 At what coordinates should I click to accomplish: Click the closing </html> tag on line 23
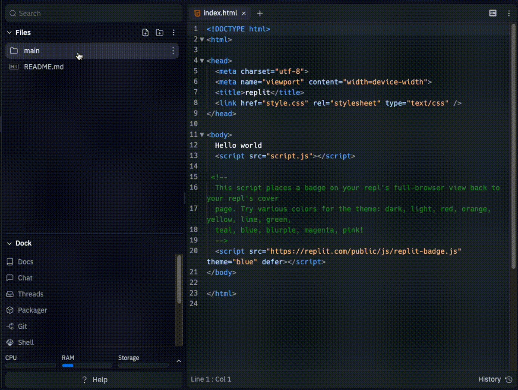[221, 293]
